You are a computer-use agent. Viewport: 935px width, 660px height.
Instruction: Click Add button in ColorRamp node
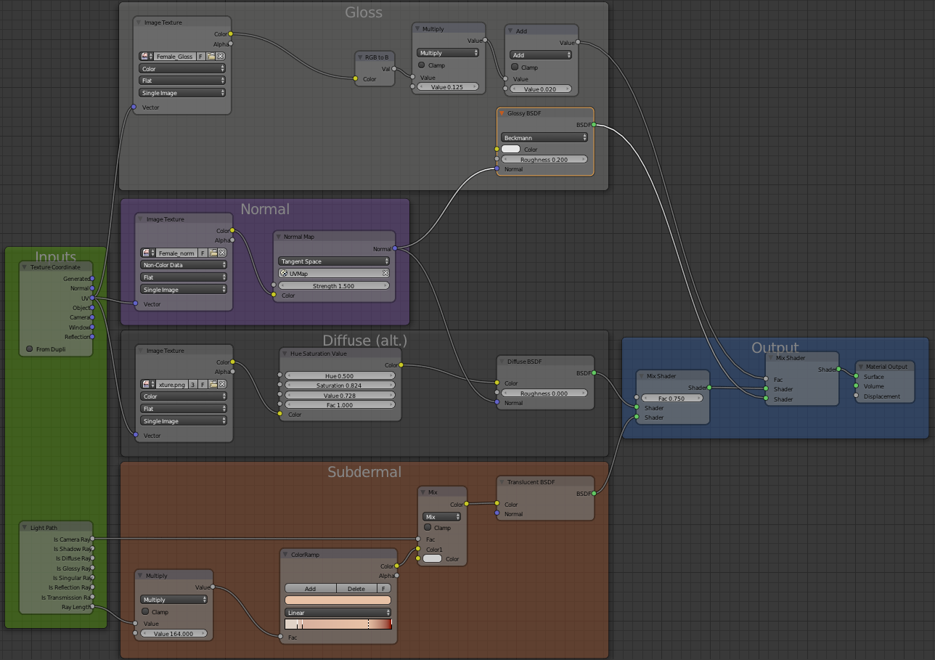310,588
